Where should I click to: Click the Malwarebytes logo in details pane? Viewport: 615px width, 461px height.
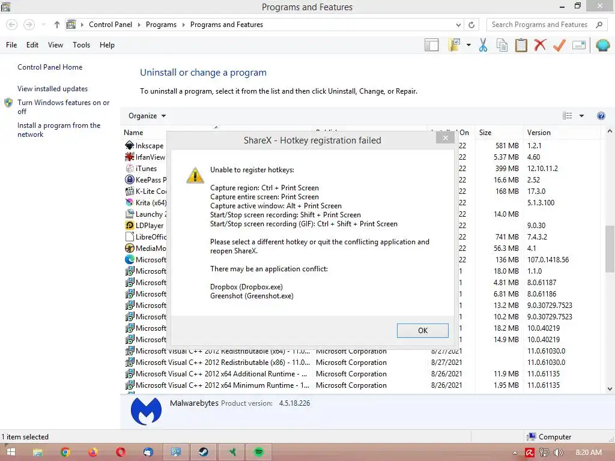click(146, 411)
